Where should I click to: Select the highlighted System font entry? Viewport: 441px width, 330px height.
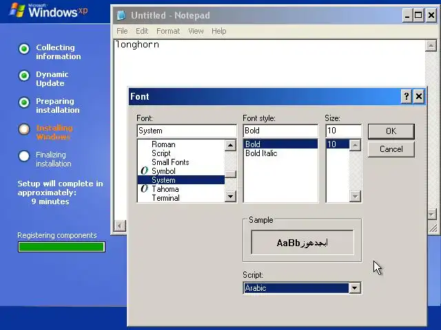click(181, 180)
